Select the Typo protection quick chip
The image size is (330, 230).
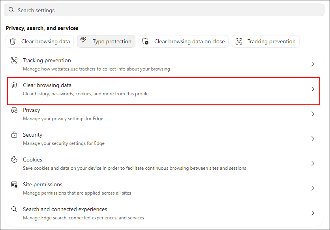pyautogui.click(x=106, y=41)
